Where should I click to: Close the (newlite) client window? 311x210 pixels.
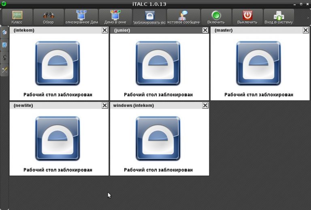105,105
